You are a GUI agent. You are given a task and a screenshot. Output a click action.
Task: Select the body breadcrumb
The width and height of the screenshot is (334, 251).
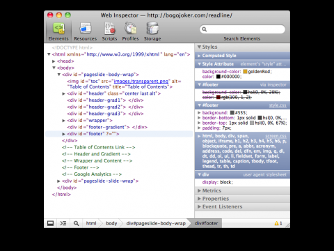coord(111,223)
